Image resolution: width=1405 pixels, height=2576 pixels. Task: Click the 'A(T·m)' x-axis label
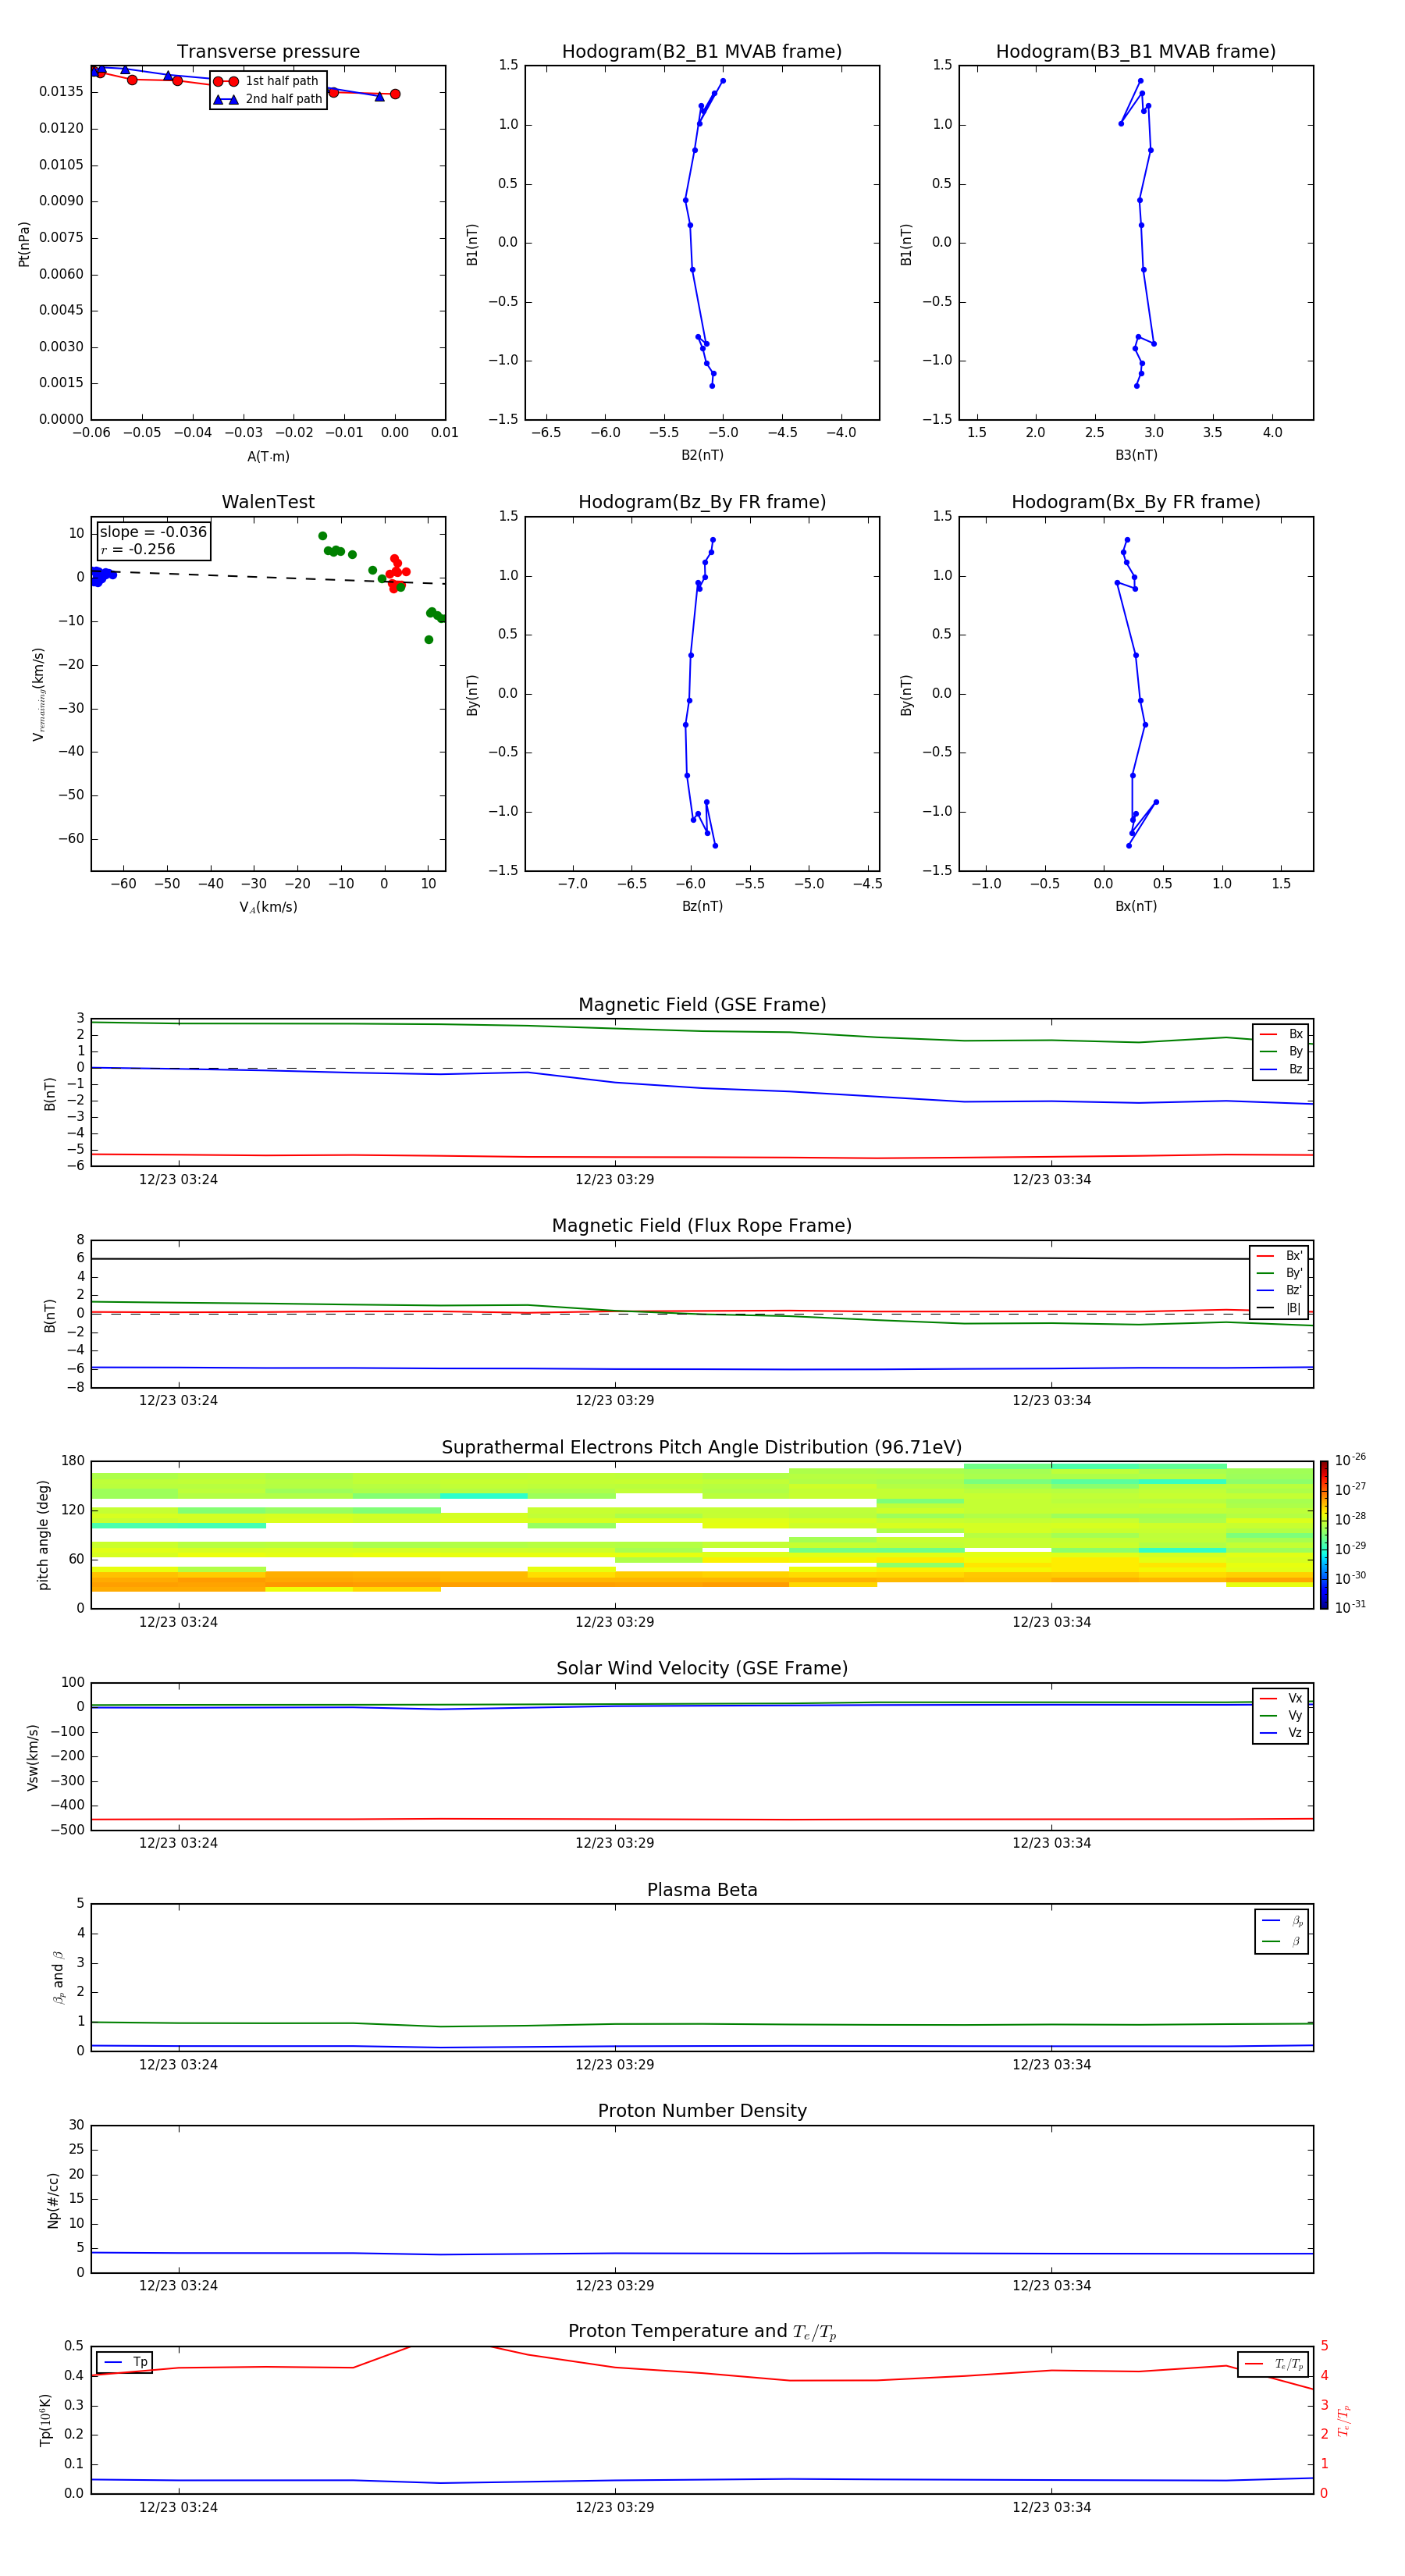click(x=268, y=457)
